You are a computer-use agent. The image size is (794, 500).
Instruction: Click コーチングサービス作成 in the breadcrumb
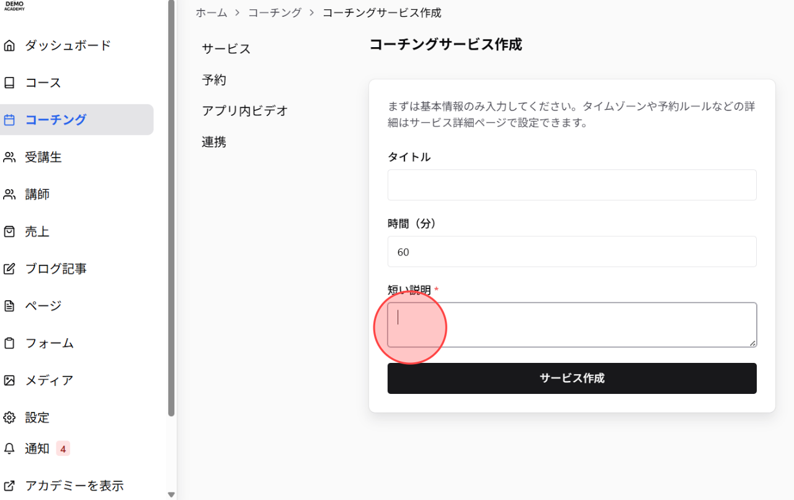point(382,12)
